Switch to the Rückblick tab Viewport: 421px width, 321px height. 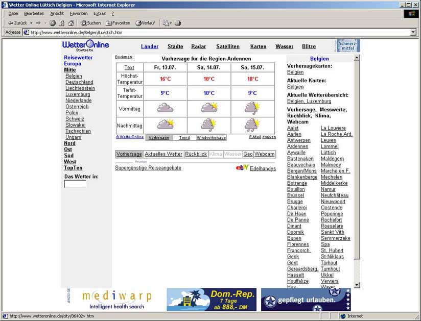click(x=196, y=154)
